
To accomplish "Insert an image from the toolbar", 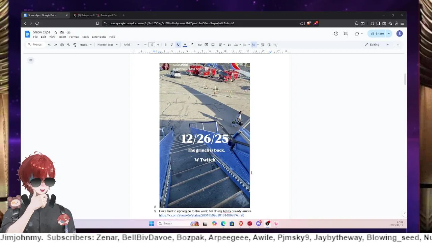I will [x=213, y=45].
